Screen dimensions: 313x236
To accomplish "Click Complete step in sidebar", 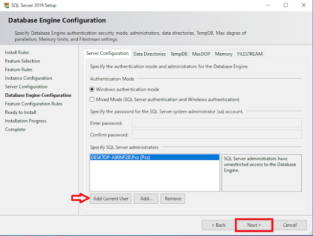I will (x=15, y=129).
